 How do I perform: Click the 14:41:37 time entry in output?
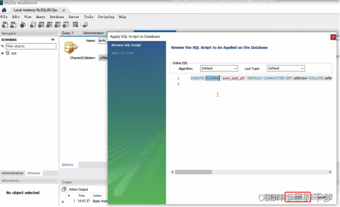84,201
